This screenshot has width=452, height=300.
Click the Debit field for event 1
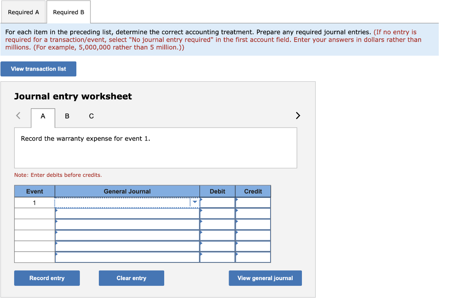pyautogui.click(x=218, y=202)
